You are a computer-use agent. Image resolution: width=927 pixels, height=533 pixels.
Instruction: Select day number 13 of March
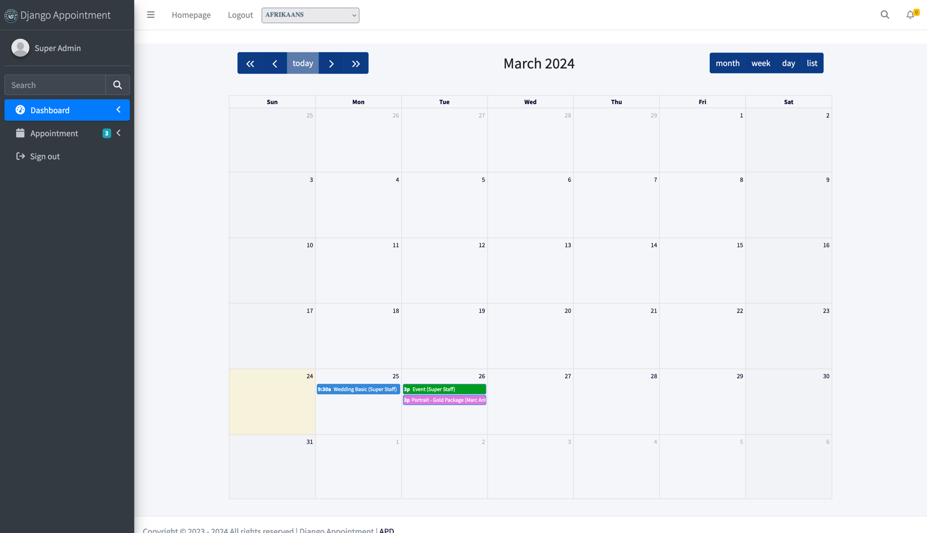point(568,245)
